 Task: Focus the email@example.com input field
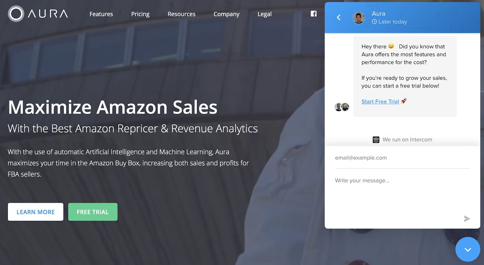(x=402, y=158)
